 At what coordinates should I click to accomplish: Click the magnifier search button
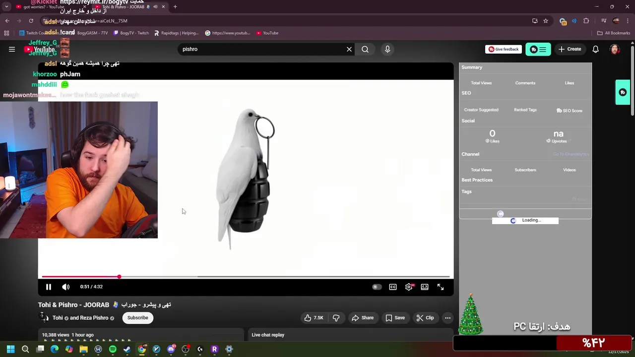[365, 49]
